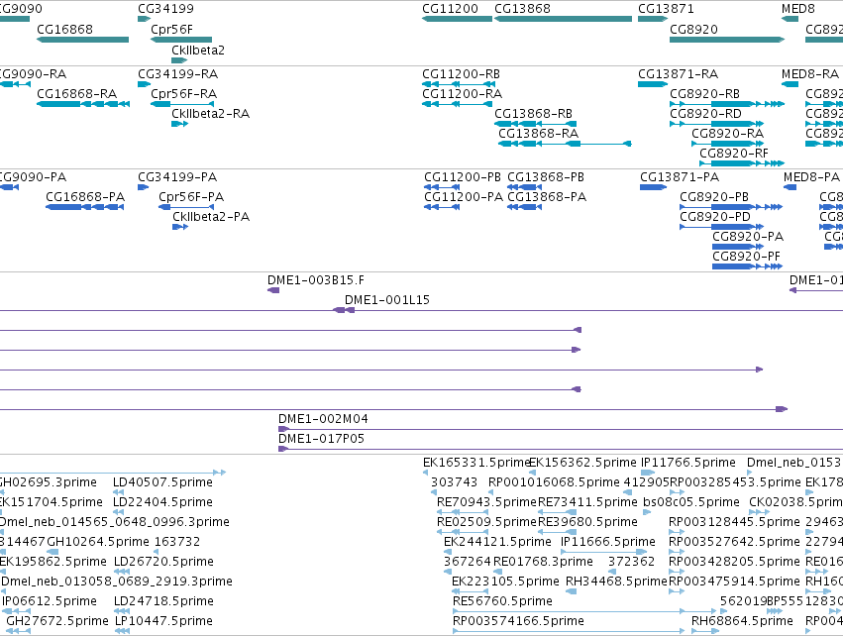Click the Cpr56F-RA transcript label
This screenshot has width=843, height=636.
click(x=183, y=93)
